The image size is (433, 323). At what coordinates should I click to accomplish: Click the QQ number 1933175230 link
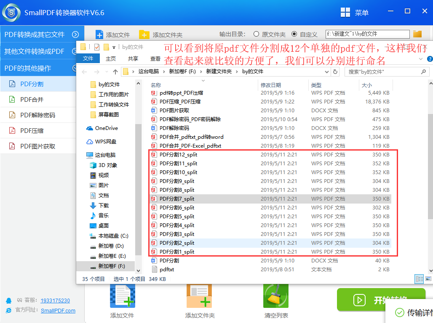click(55, 300)
